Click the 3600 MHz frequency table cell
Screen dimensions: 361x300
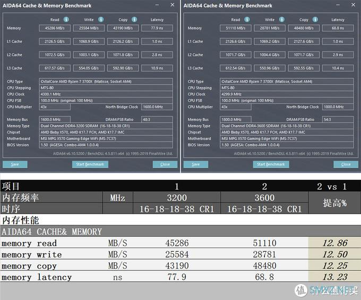point(264,198)
